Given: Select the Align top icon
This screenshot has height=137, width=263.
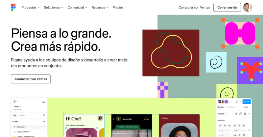Looking at the screenshot, I should [x=235, y=126].
